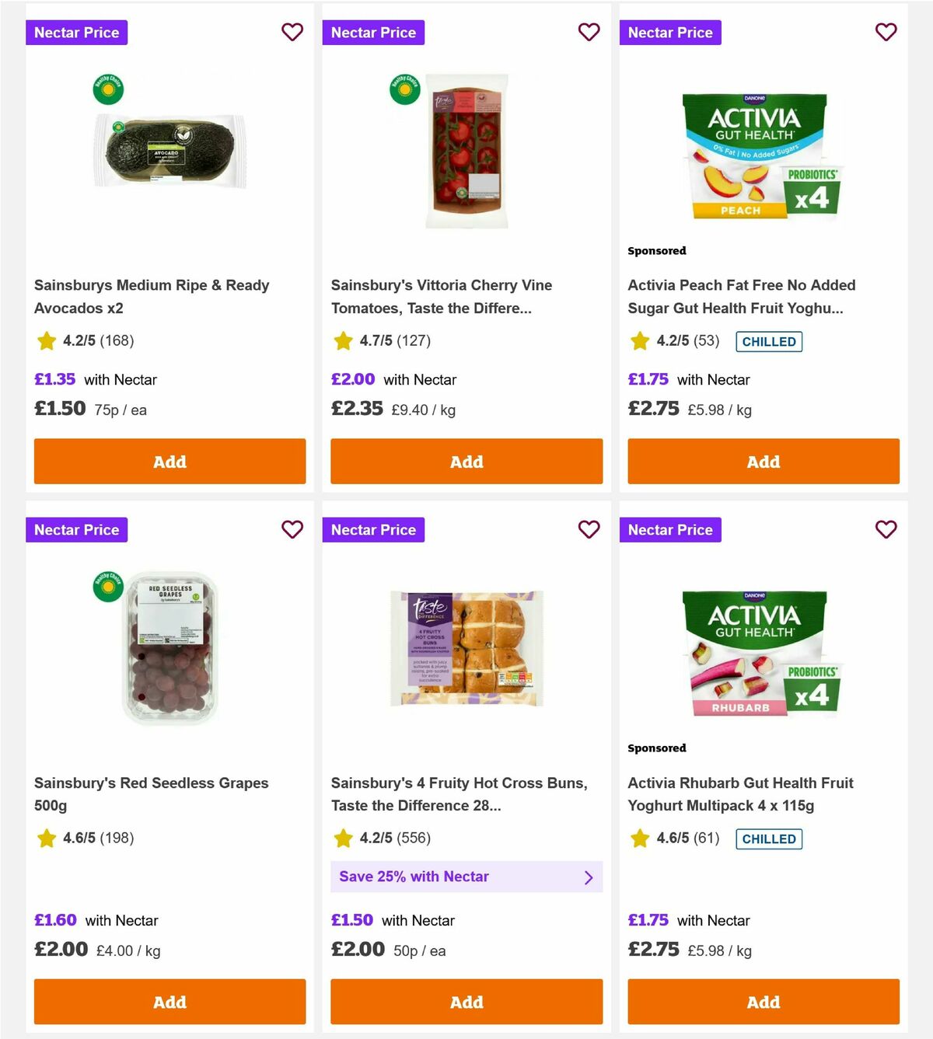The image size is (933, 1039).
Task: Click the heart on Activia Peach yoghurt
Action: click(x=886, y=32)
